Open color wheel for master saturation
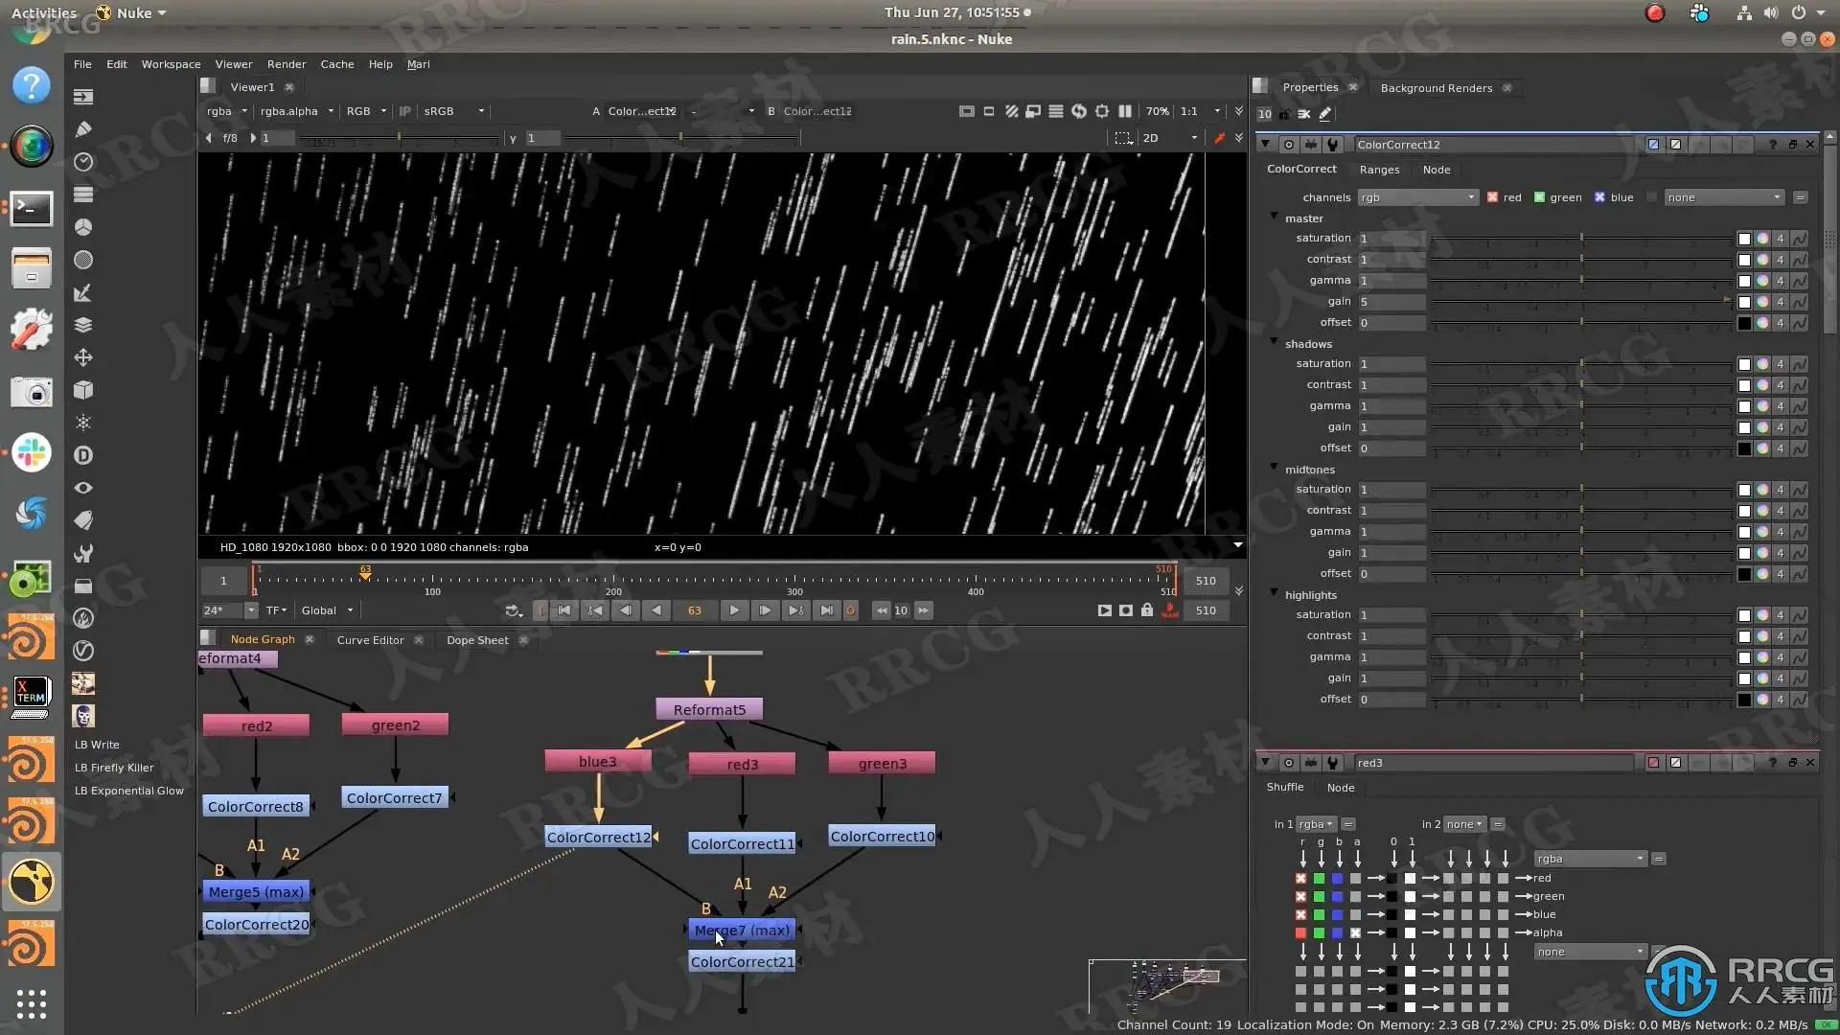1840x1035 pixels. click(1762, 239)
